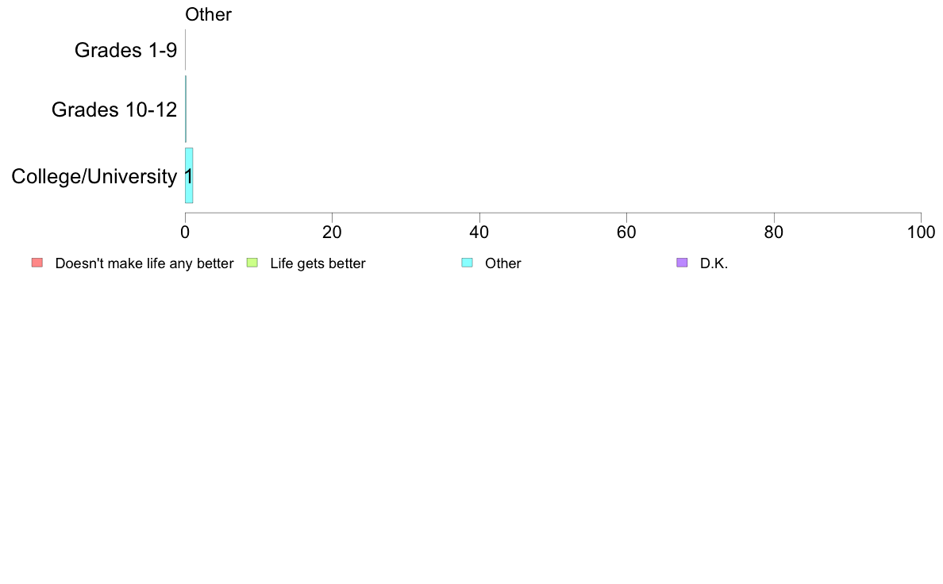The image size is (943, 584).
Task: Click the College/University category label
Action: (94, 176)
